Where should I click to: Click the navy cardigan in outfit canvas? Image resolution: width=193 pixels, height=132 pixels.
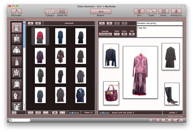111,56
